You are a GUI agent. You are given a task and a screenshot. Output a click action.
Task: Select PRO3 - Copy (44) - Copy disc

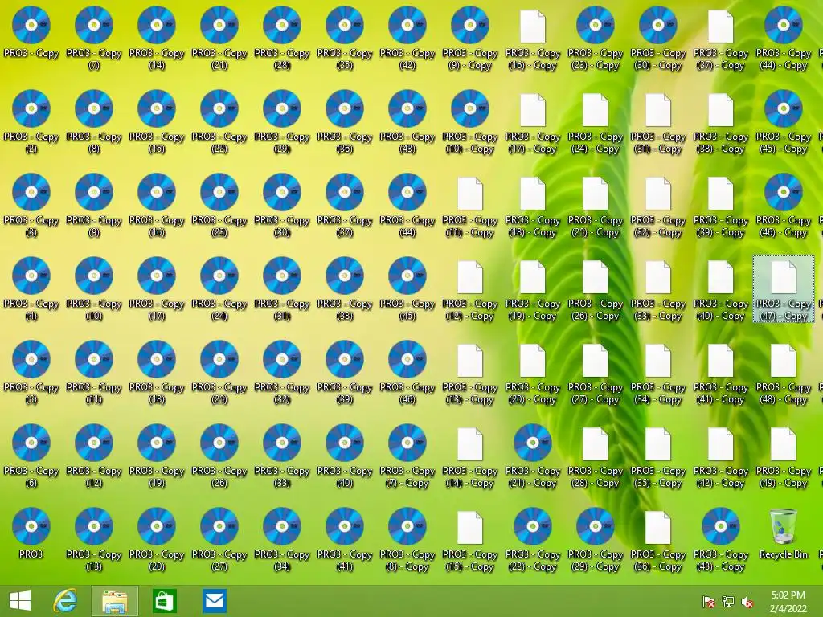[x=783, y=25]
